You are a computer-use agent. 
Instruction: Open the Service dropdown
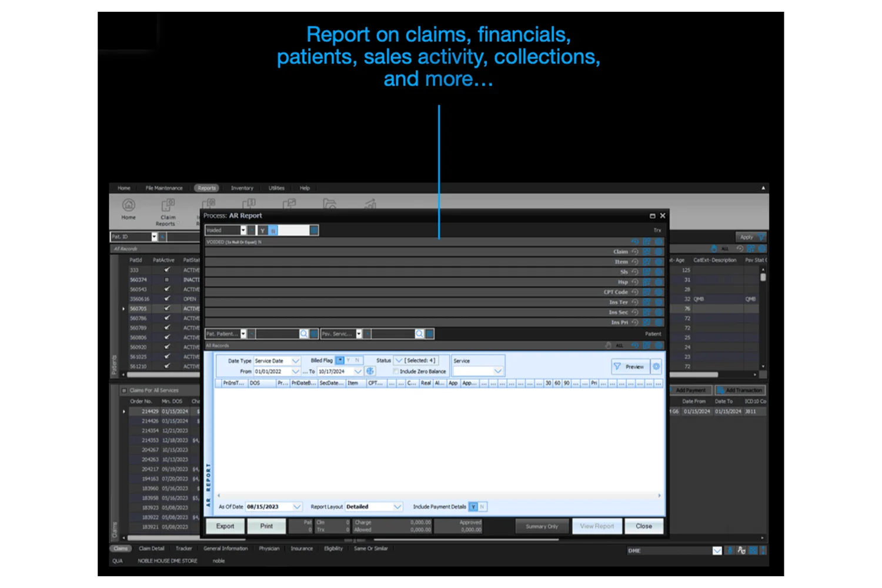coord(498,371)
